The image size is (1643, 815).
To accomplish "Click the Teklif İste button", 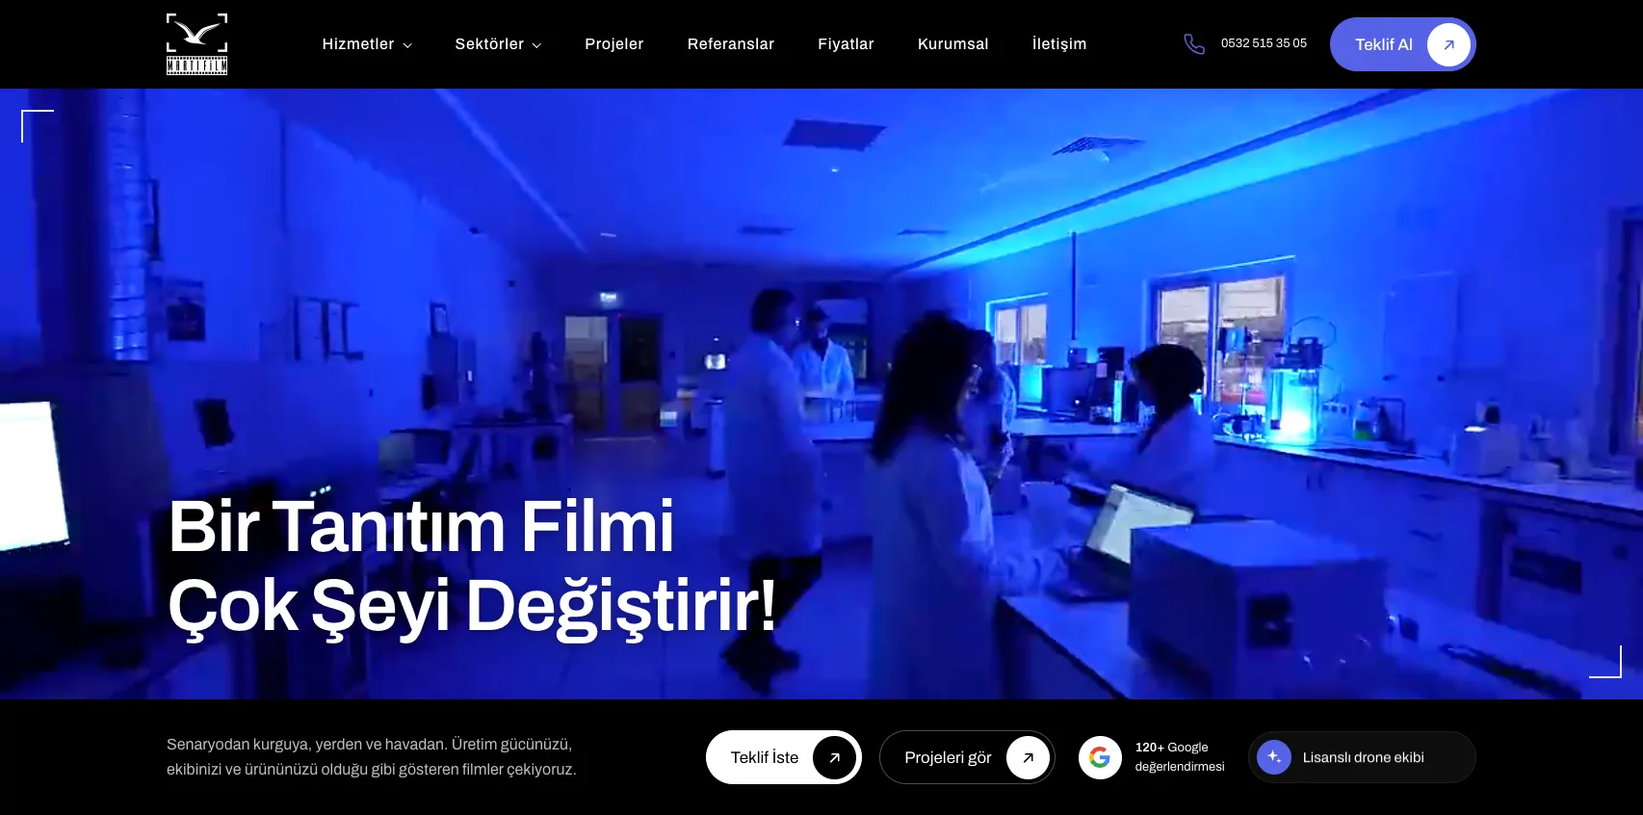I will 783,757.
